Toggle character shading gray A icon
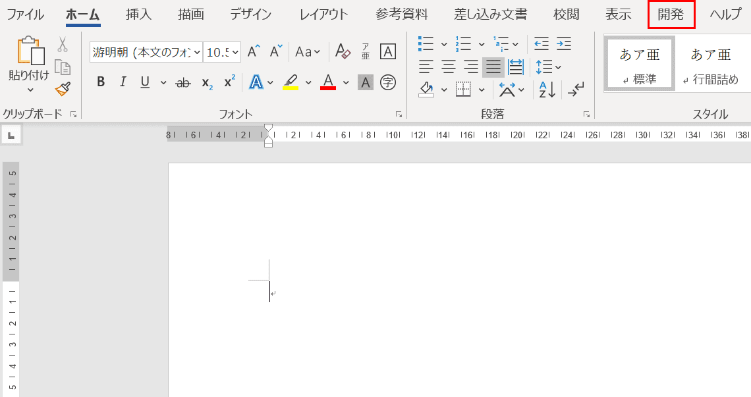751x397 pixels. point(366,82)
